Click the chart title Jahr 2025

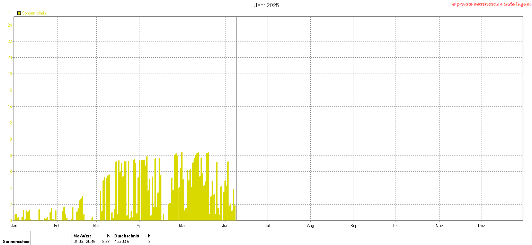point(267,5)
